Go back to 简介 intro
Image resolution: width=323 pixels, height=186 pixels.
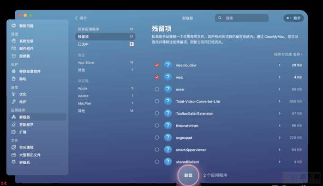[x=81, y=18]
